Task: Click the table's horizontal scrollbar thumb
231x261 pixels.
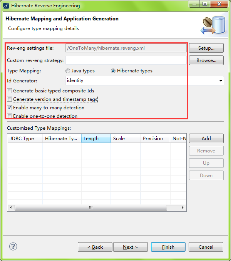Action: point(91,208)
